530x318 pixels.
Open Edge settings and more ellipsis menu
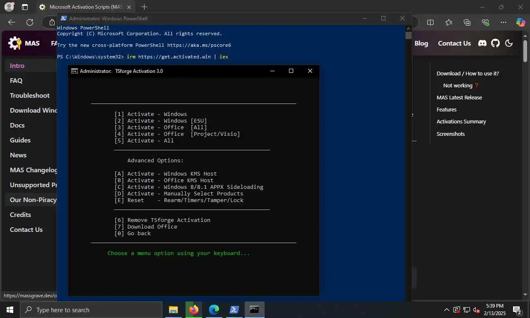point(503,22)
